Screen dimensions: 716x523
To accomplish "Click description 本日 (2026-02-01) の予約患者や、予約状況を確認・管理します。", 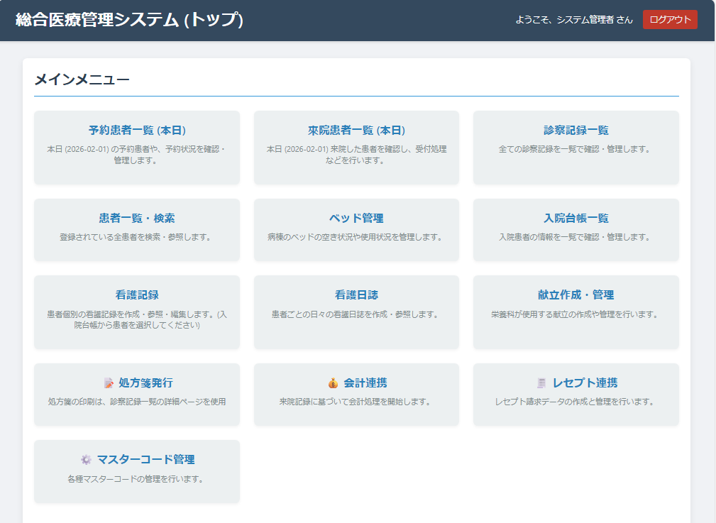I will [x=137, y=155].
